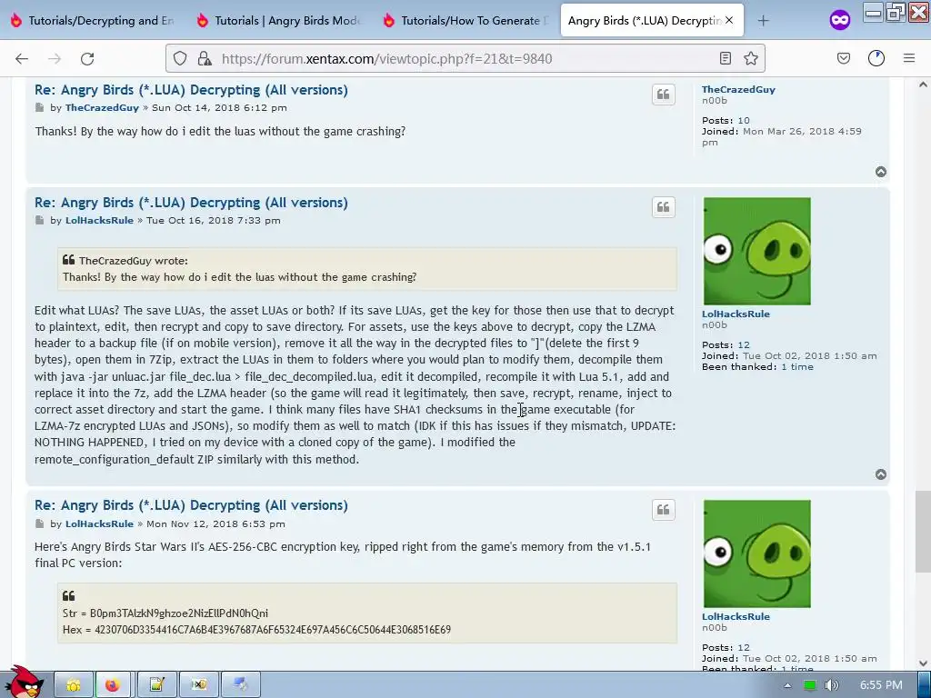The height and width of the screenshot is (698, 931).
Task: Open Nov 12 post title link
Action: point(191,505)
